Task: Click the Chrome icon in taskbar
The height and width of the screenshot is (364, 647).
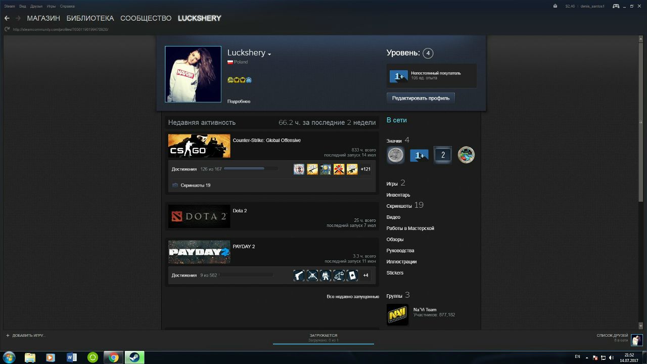Action: coord(114,357)
